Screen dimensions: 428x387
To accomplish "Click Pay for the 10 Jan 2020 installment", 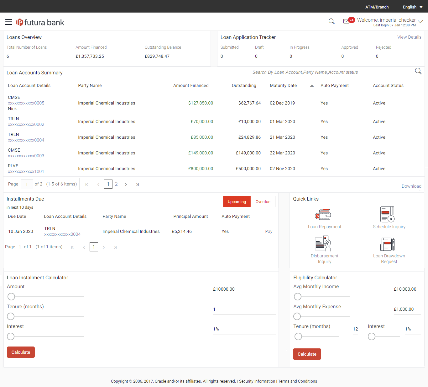I will pyautogui.click(x=269, y=231).
